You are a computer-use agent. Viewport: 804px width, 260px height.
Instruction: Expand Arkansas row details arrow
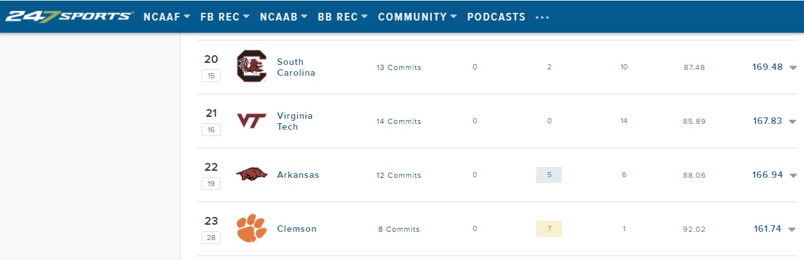792,175
